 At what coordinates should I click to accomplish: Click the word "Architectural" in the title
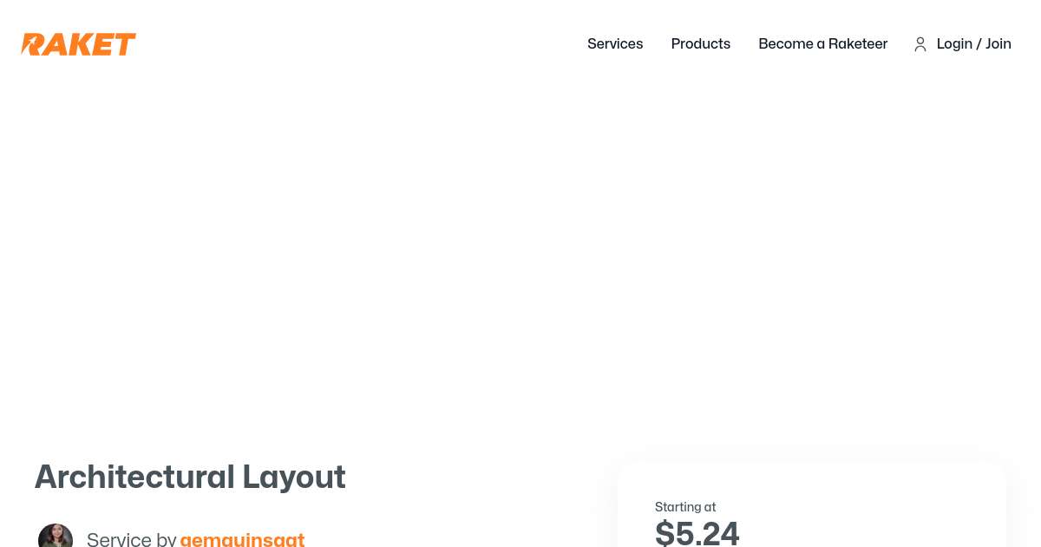coord(134,478)
